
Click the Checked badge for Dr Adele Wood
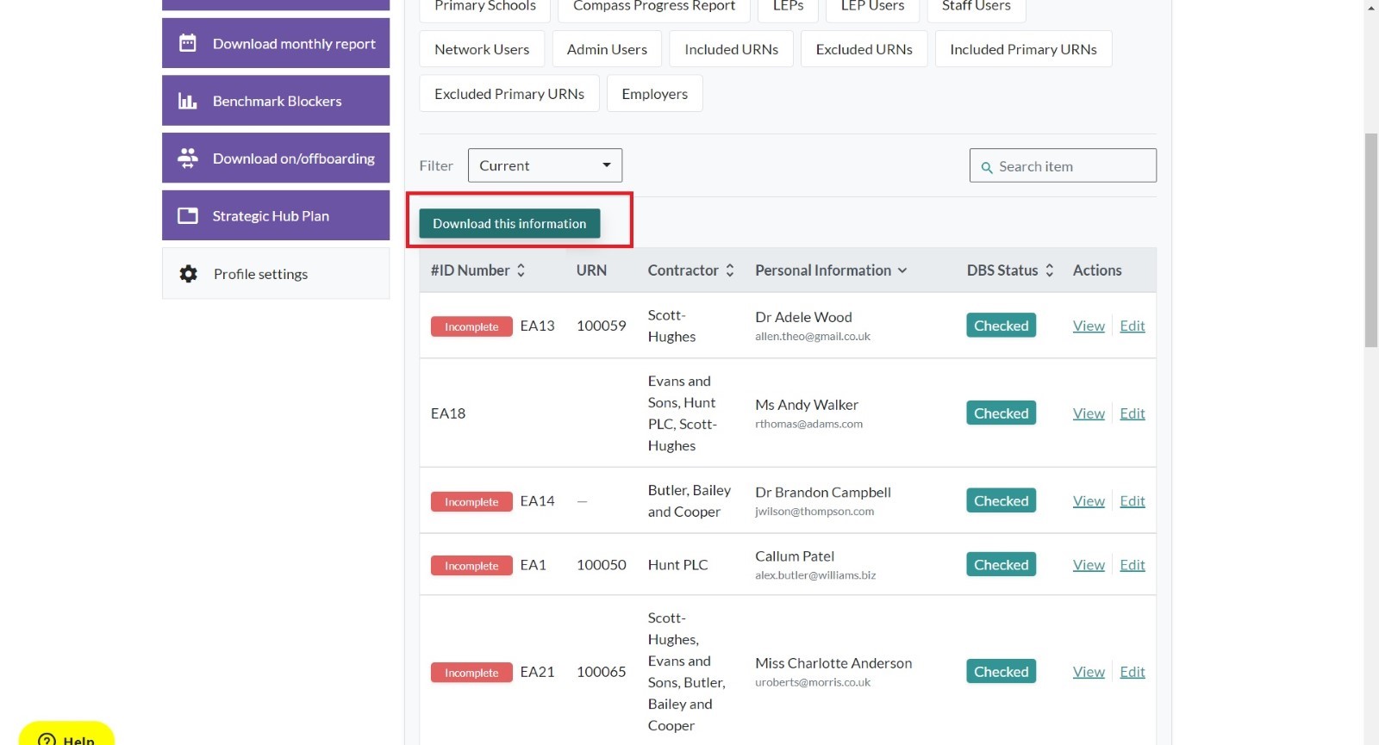(x=1001, y=326)
